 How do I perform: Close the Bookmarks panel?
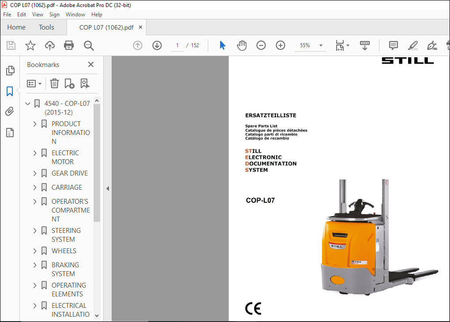point(91,64)
